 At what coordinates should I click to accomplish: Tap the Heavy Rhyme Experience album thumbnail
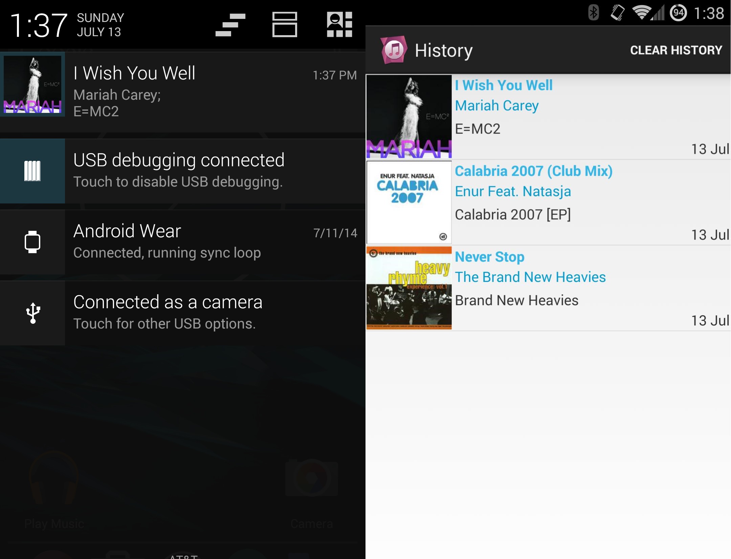(x=409, y=288)
